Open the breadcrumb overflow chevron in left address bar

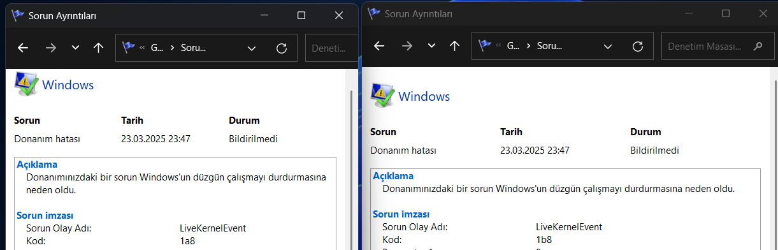[141, 48]
